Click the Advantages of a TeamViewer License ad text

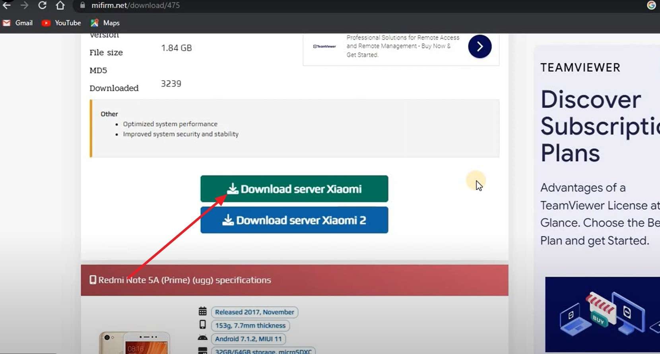click(x=600, y=214)
